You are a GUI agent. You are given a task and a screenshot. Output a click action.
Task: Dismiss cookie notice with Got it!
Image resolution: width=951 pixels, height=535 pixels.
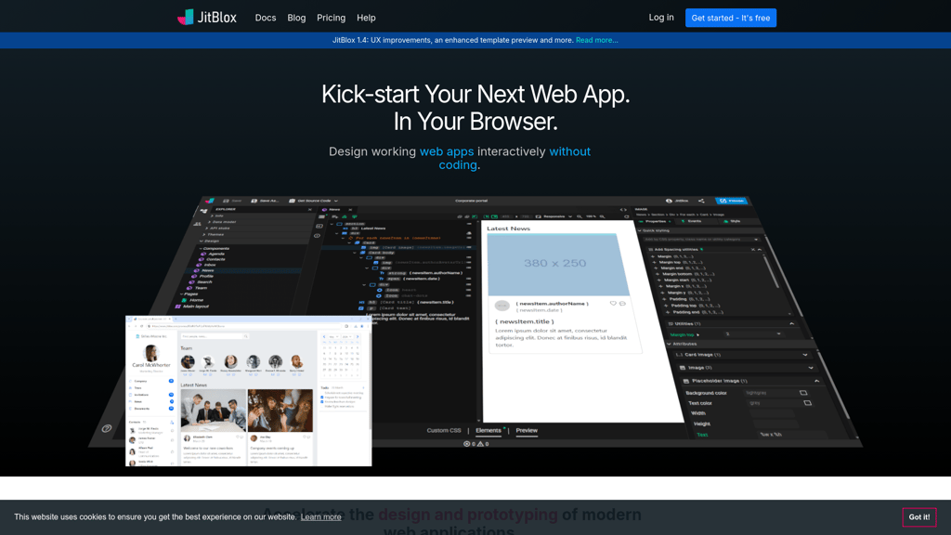pyautogui.click(x=918, y=516)
